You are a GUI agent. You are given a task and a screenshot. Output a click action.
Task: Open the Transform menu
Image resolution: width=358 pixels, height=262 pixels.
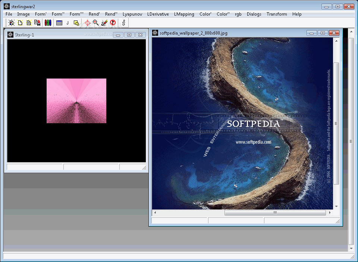point(277,14)
